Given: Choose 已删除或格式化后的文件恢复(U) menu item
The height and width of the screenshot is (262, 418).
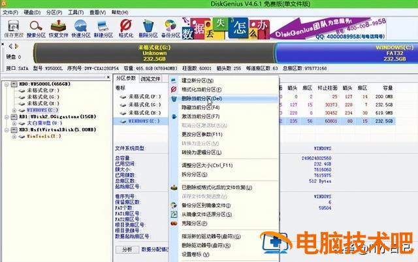Looking at the screenshot, I should point(224,188).
